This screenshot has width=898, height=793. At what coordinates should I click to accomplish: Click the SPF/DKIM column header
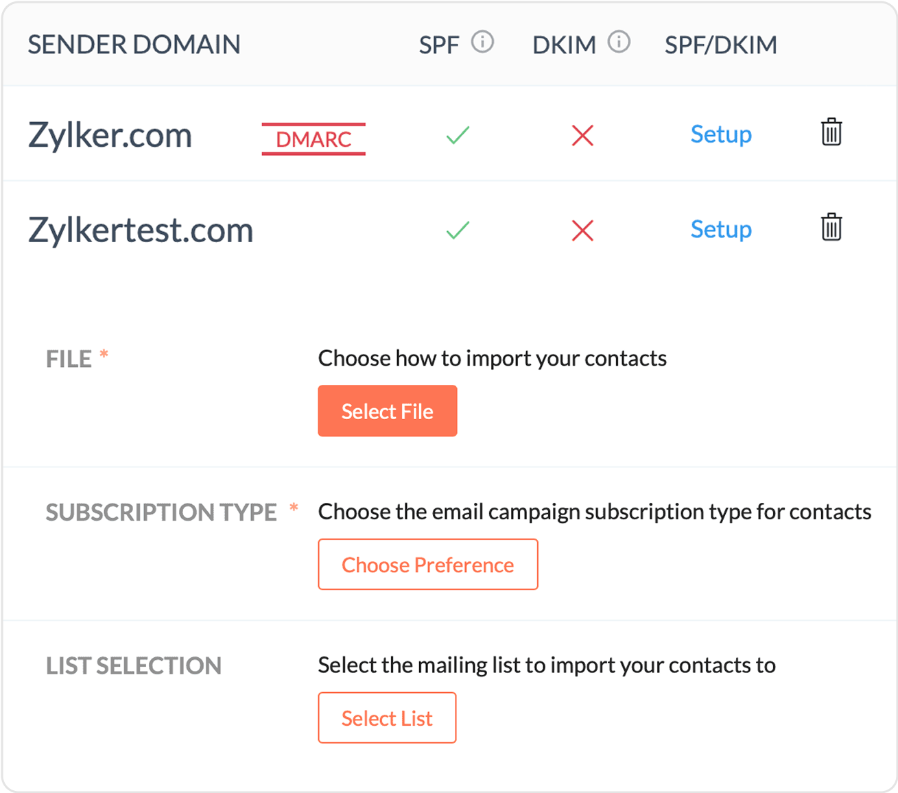720,45
